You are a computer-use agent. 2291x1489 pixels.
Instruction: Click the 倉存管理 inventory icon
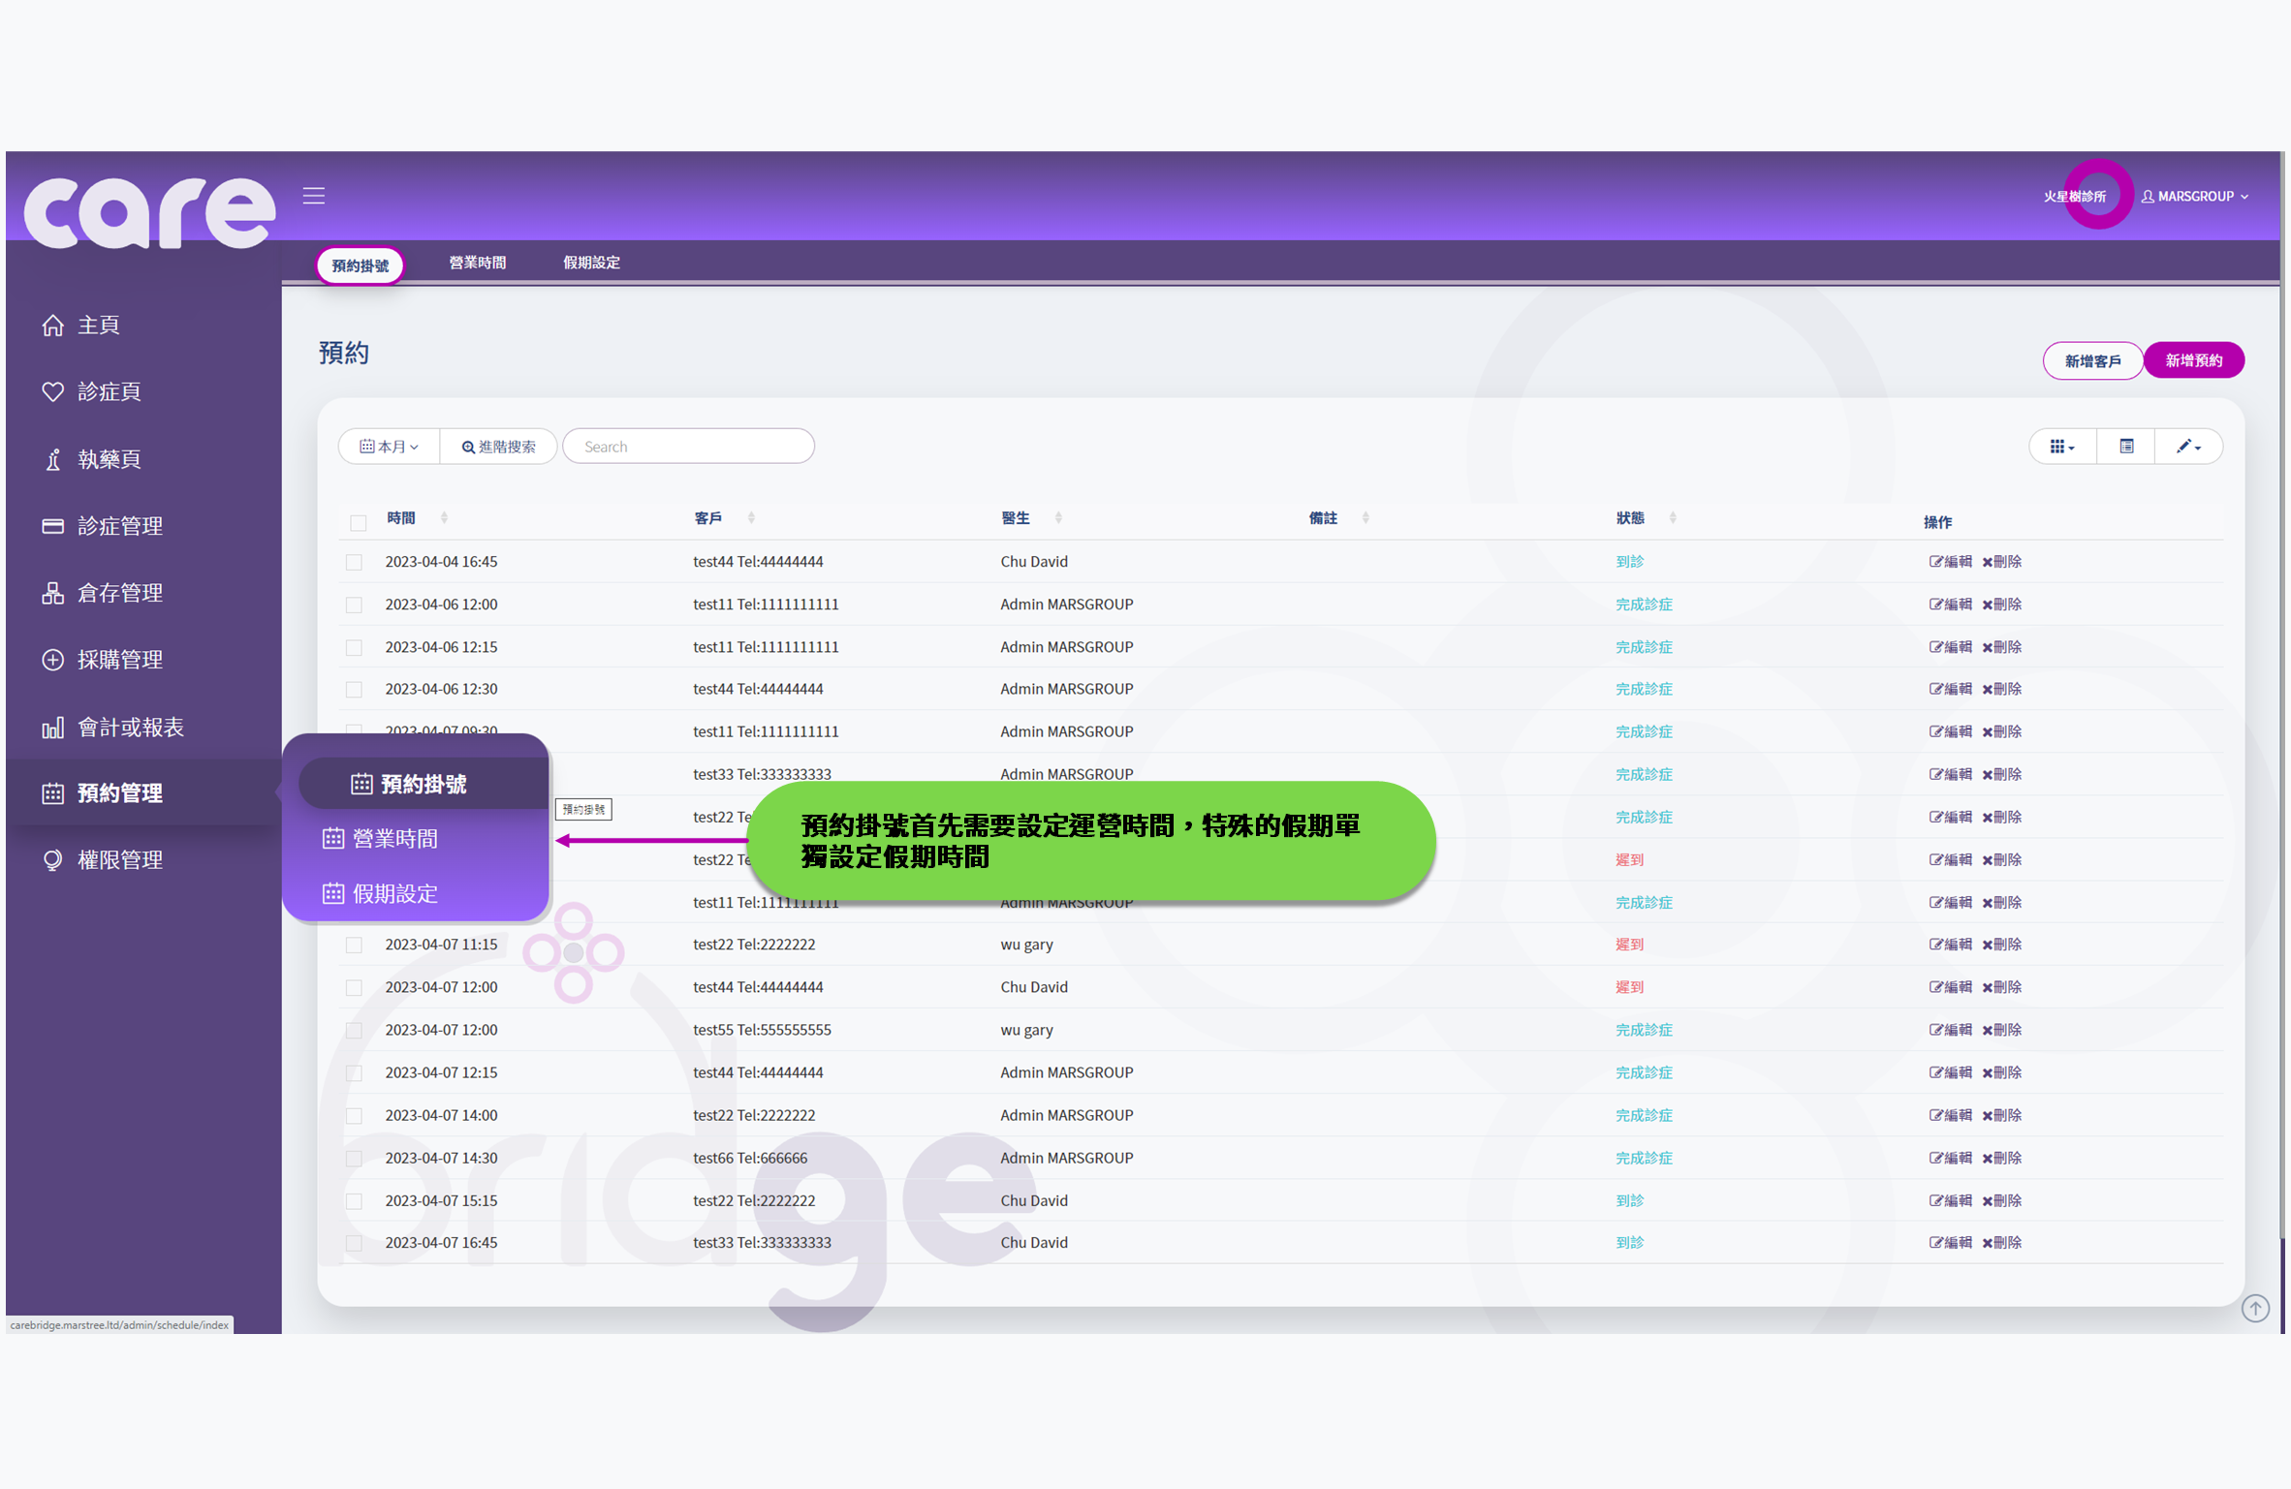tap(54, 593)
